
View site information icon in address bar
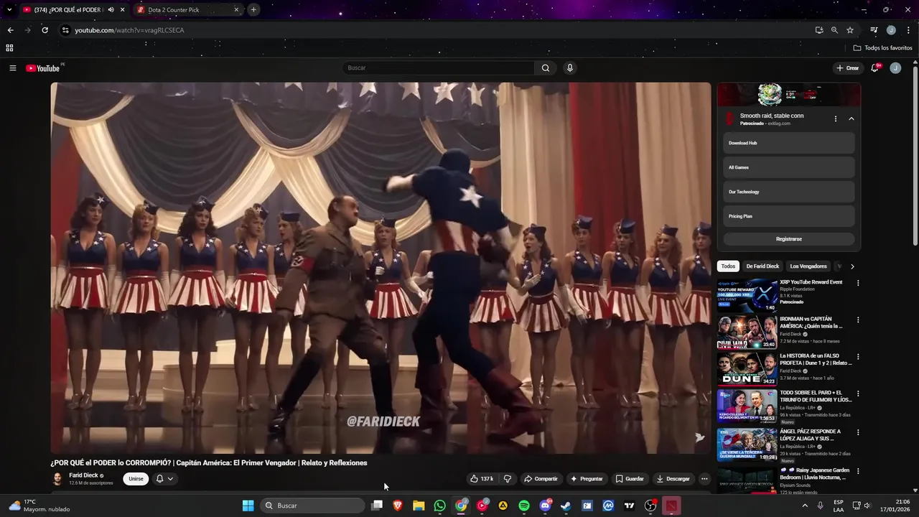[x=65, y=30]
